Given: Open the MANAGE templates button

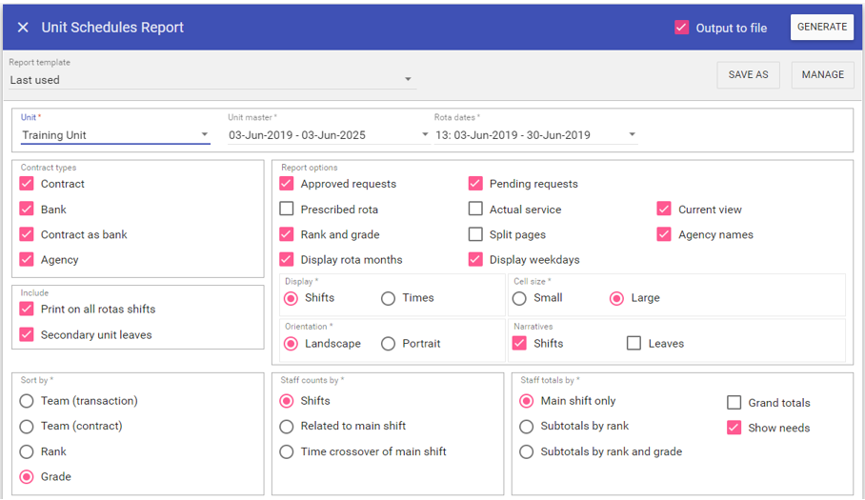Looking at the screenshot, I should (822, 75).
